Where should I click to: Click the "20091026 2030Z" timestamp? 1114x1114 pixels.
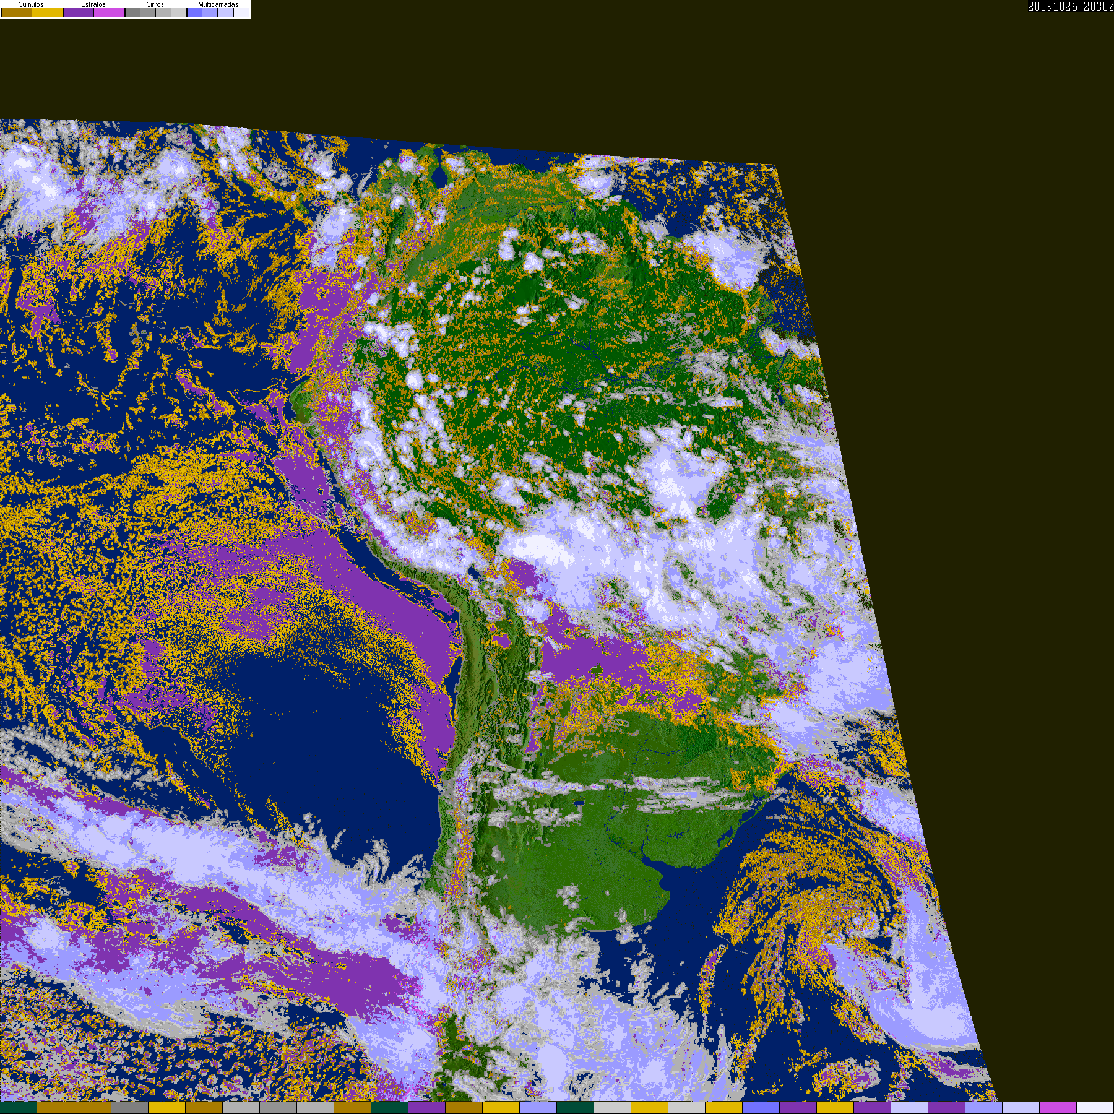(x=1071, y=7)
